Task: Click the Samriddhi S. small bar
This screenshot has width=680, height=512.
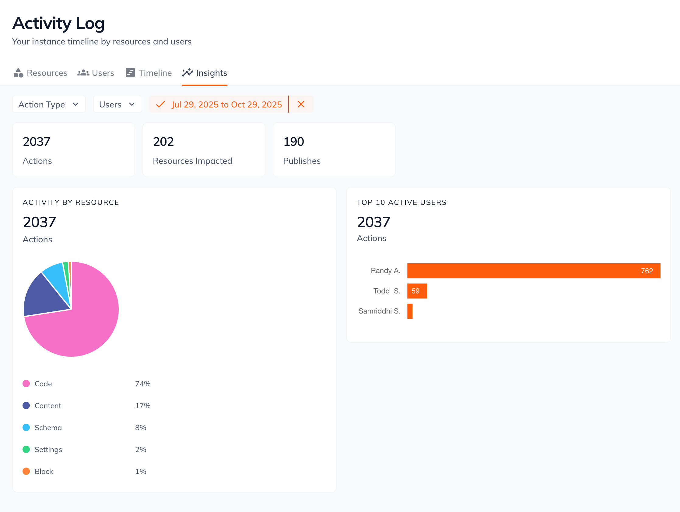Action: (x=410, y=311)
